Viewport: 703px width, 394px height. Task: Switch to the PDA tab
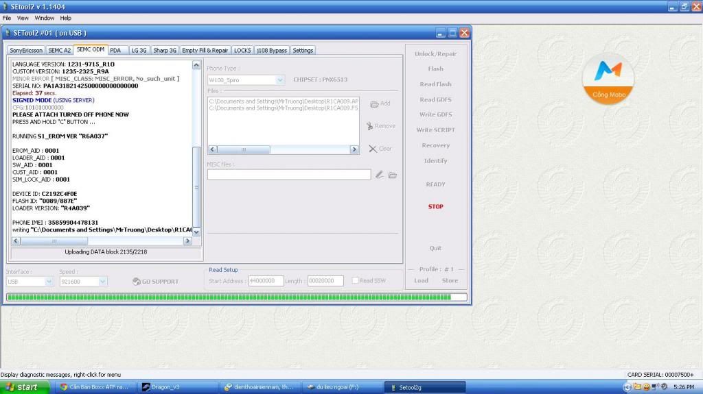[x=117, y=51]
